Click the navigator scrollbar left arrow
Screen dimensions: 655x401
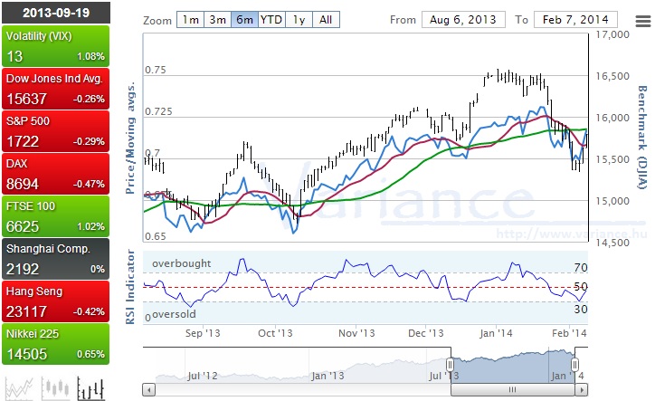coord(148,390)
